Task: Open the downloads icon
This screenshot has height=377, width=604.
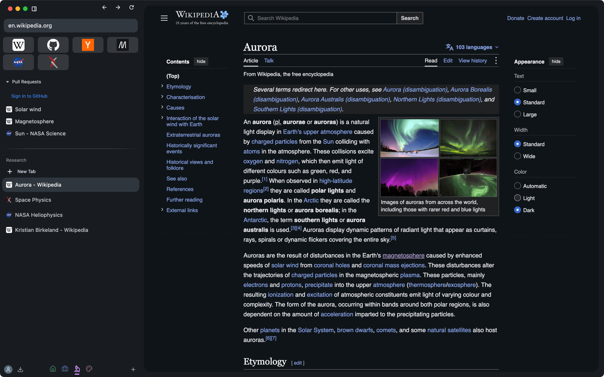Action: coord(20,369)
